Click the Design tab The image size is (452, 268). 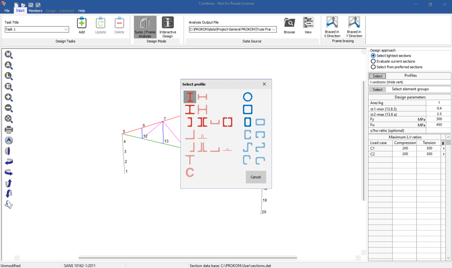(x=51, y=11)
